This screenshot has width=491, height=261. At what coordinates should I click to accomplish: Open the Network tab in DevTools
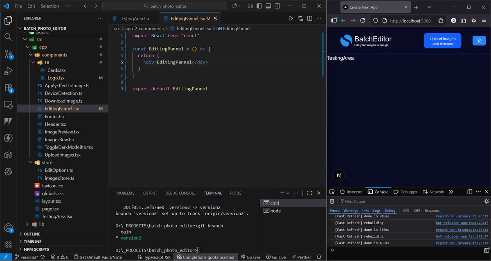pos(433,192)
